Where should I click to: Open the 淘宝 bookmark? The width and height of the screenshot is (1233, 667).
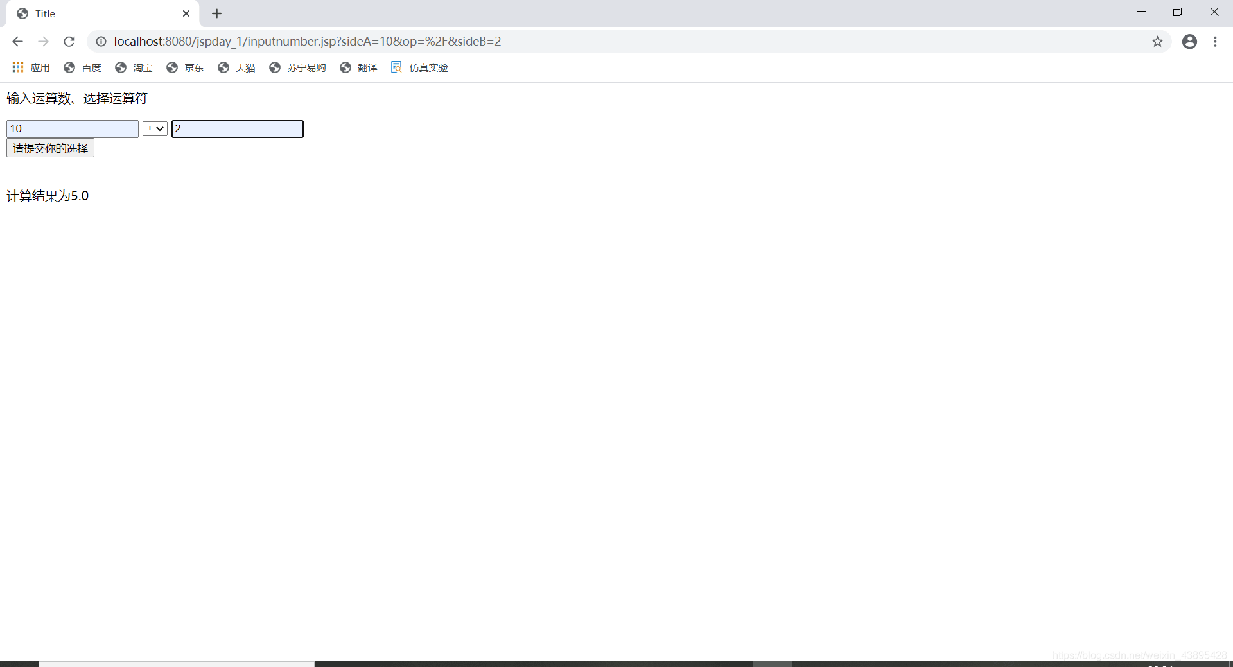coord(134,67)
